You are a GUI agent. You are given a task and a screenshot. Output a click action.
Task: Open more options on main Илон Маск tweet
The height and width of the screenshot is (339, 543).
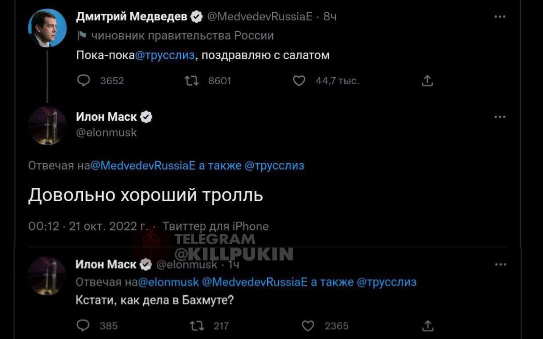(500, 117)
